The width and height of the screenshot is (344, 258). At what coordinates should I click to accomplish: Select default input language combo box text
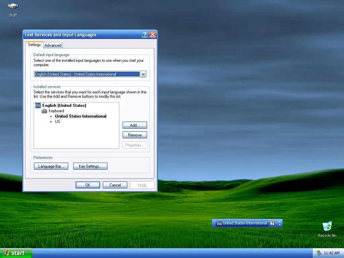87,74
